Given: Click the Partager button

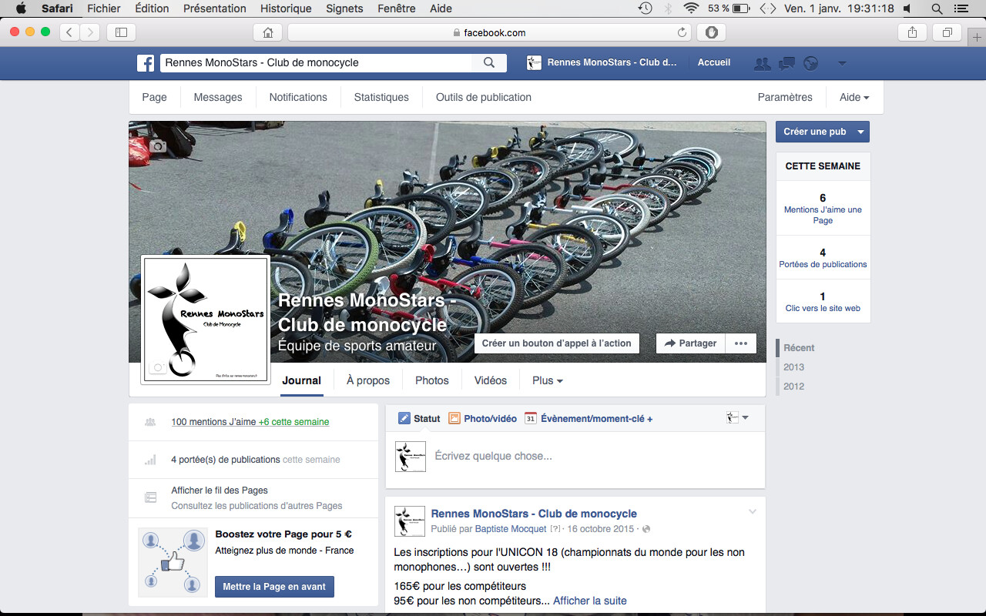Looking at the screenshot, I should (690, 343).
